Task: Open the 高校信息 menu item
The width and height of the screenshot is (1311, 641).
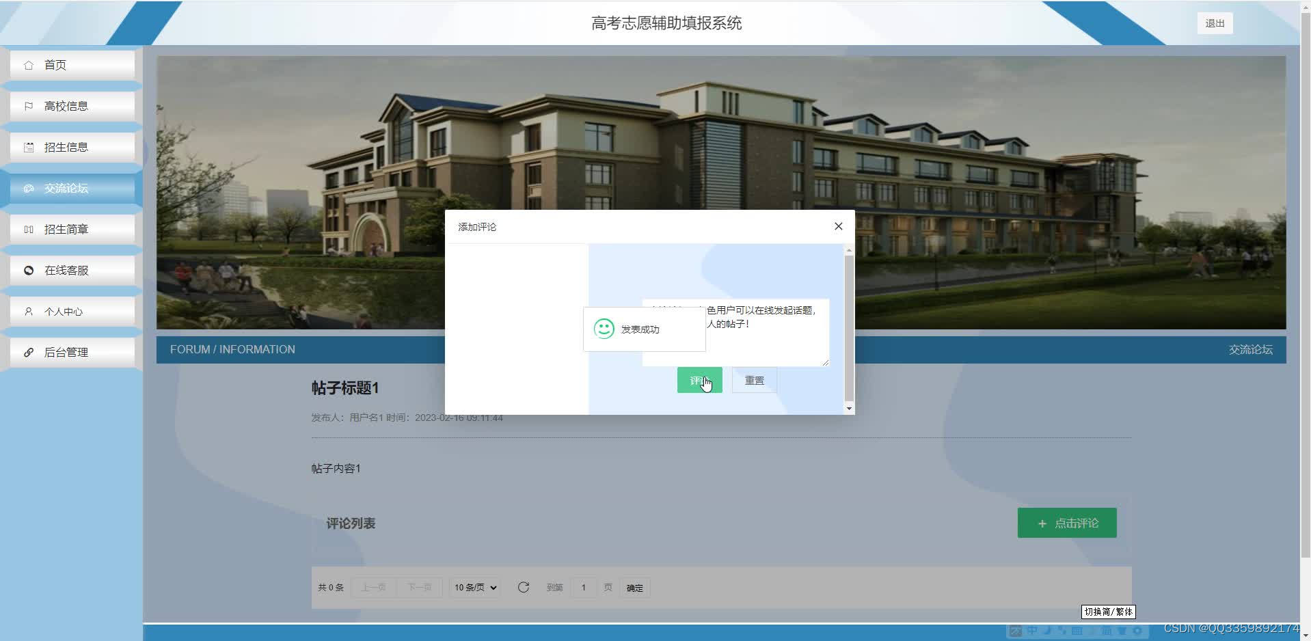Action: (x=72, y=106)
